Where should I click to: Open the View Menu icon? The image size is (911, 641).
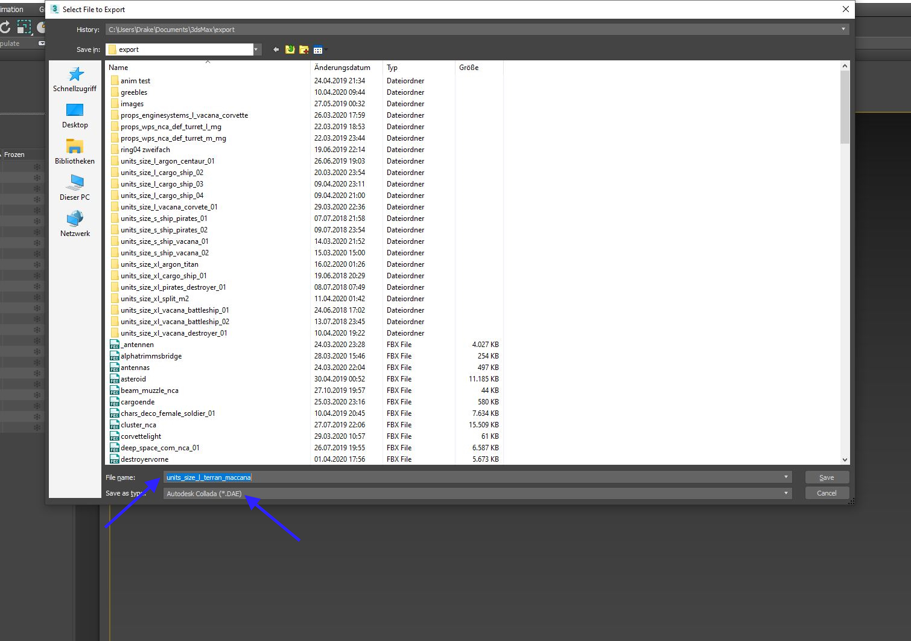[319, 49]
